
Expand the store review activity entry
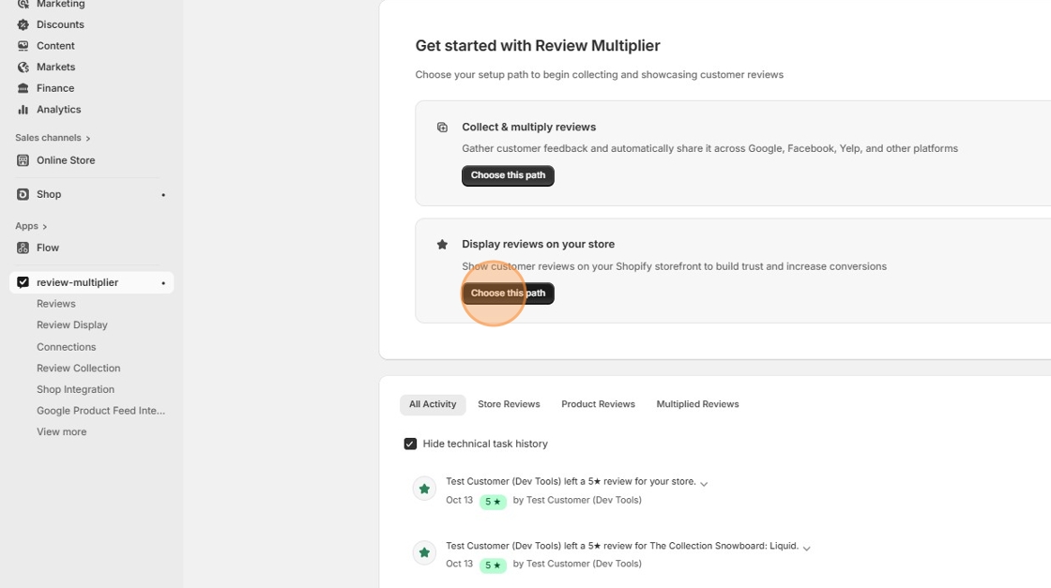tap(705, 482)
